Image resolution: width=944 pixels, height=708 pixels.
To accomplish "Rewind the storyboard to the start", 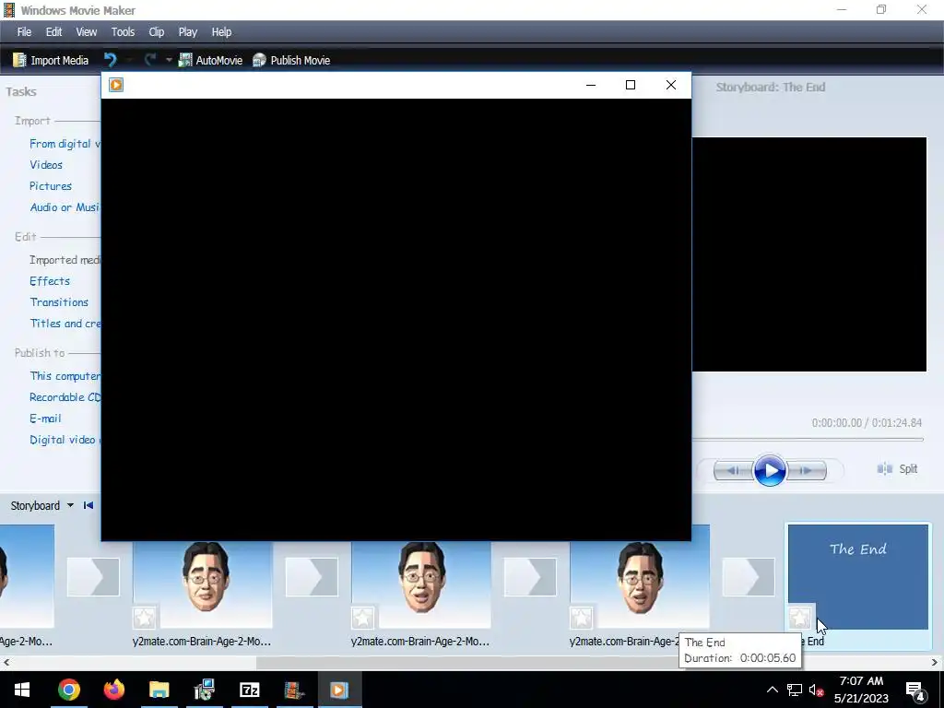I will click(88, 505).
